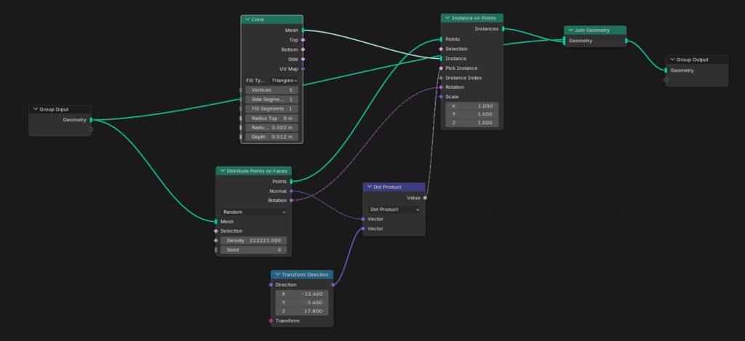Select the Transform Direction node header

(302, 275)
